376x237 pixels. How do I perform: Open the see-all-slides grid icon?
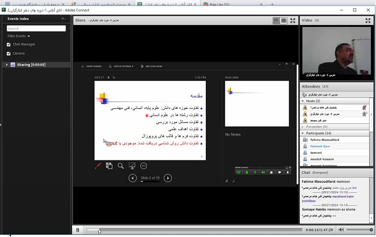(x=109, y=166)
